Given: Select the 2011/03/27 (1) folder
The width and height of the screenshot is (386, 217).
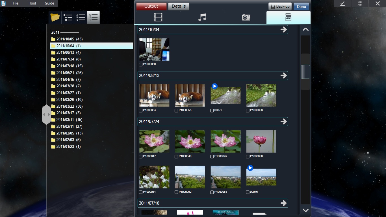Looking at the screenshot, I should 91,93.
